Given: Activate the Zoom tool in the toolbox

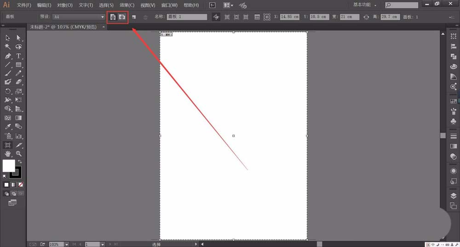Looking at the screenshot, I should click(19, 154).
